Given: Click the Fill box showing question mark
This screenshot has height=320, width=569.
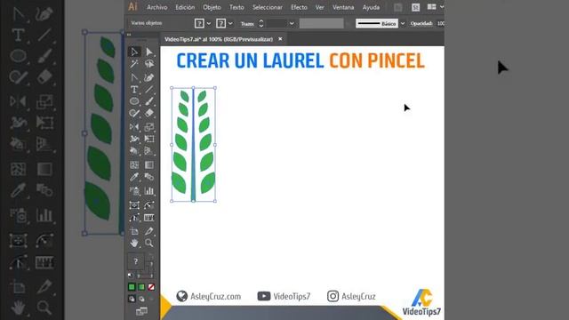Looking at the screenshot, I should click(136, 261).
